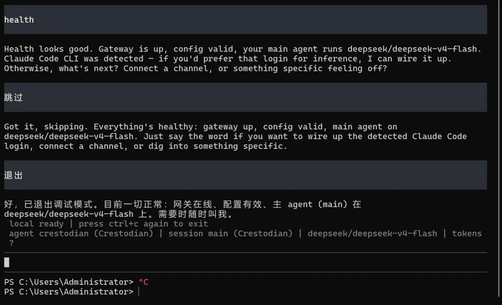The width and height of the screenshot is (502, 305).
Task: Click the "好，已退出调试模式" response line
Action: click(x=183, y=204)
